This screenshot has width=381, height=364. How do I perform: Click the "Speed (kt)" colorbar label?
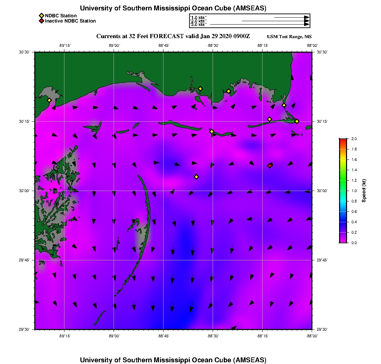364,191
